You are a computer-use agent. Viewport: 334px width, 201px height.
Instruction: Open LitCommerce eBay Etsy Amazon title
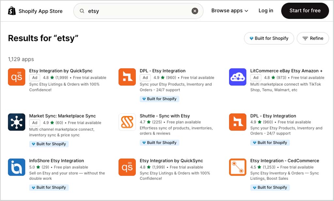pyautogui.click(x=286, y=71)
